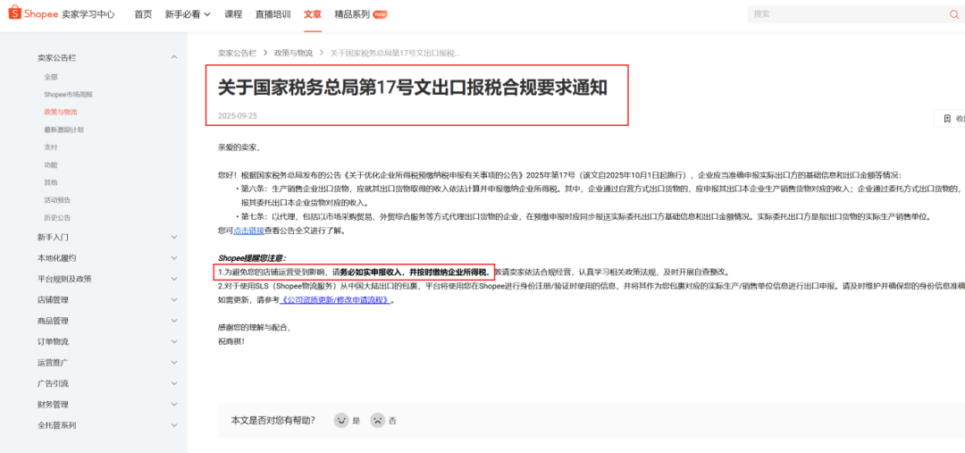Select Shopee市场周报 in sidebar
This screenshot has width=965, height=453.
coord(68,94)
